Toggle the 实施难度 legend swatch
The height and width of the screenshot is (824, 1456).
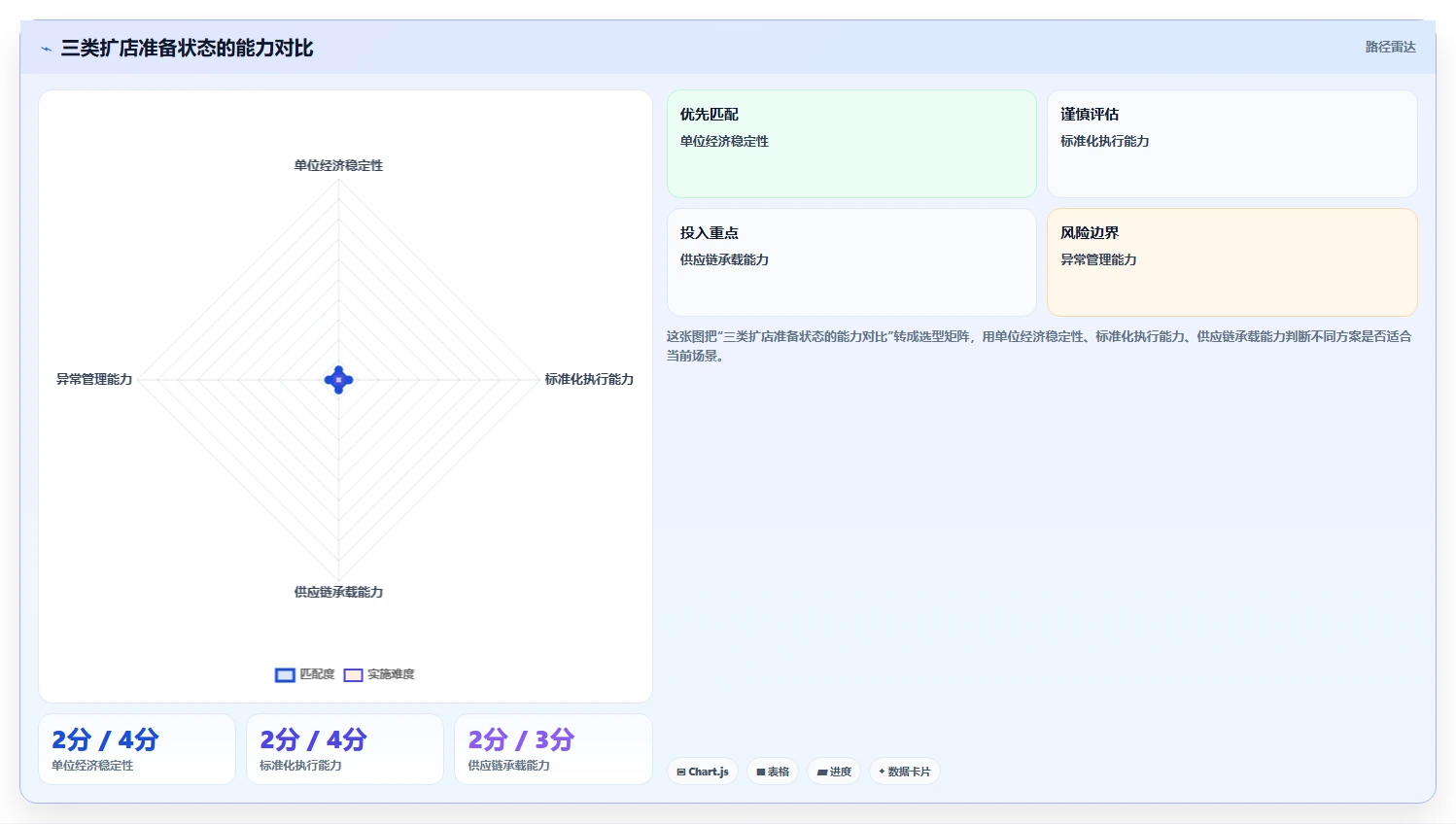click(x=353, y=675)
